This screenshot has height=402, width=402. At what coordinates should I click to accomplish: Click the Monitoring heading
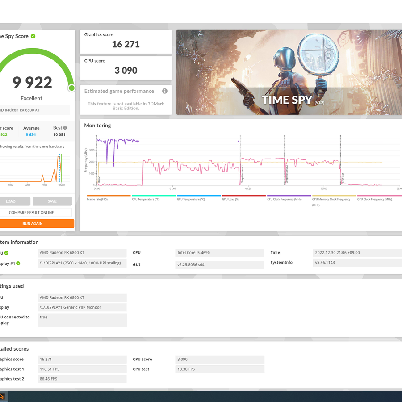(x=97, y=126)
